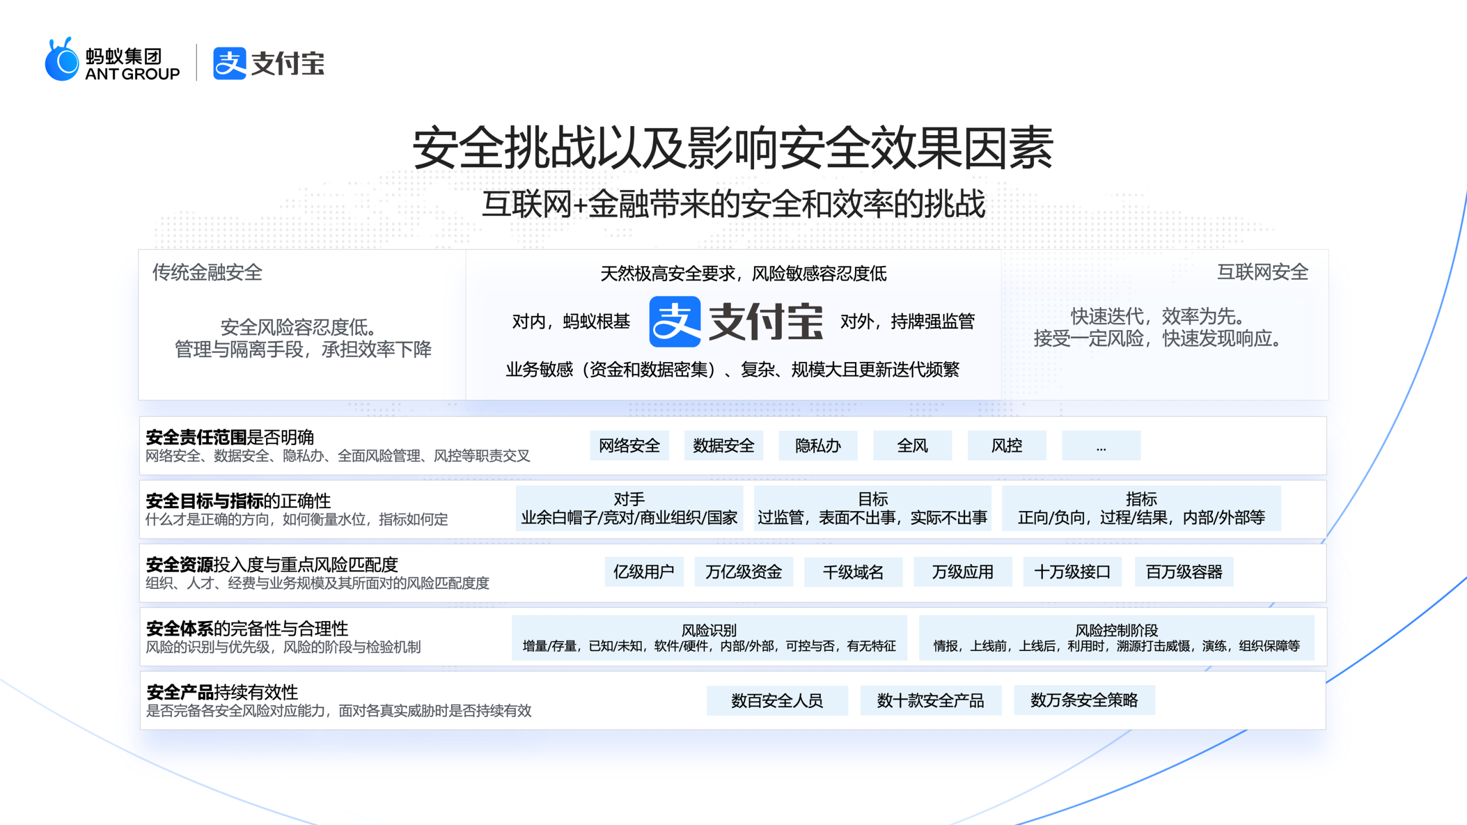The height and width of the screenshot is (825, 1467).
Task: Click the 互联网安全 panel heading
Action: [x=1262, y=272]
